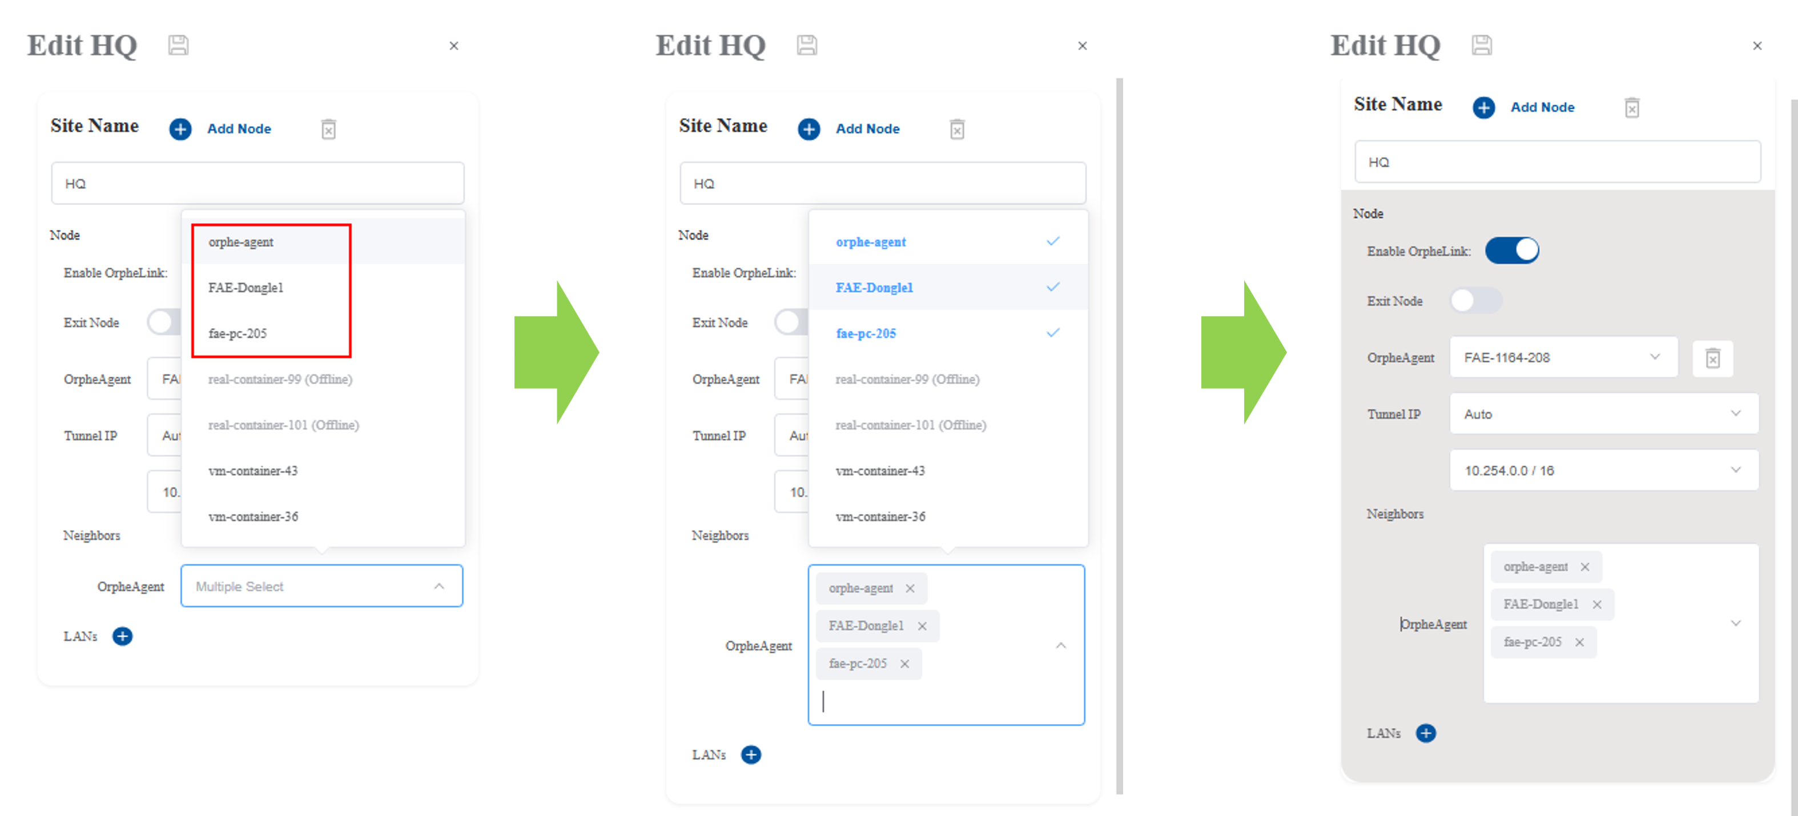Remove the fae-pc-205 tag in the middle panel
Image resolution: width=1798 pixels, height=816 pixels.
(904, 663)
